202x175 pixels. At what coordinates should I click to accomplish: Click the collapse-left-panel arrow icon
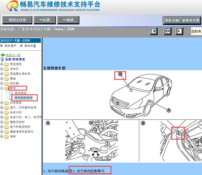point(154,31)
